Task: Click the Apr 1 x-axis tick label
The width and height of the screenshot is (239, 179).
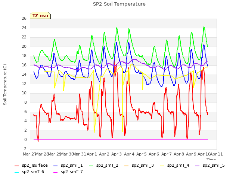Action: [92, 154]
